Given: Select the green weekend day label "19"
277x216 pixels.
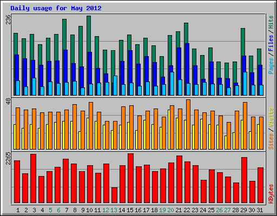Looking at the screenshot, I should coord(162,210).
